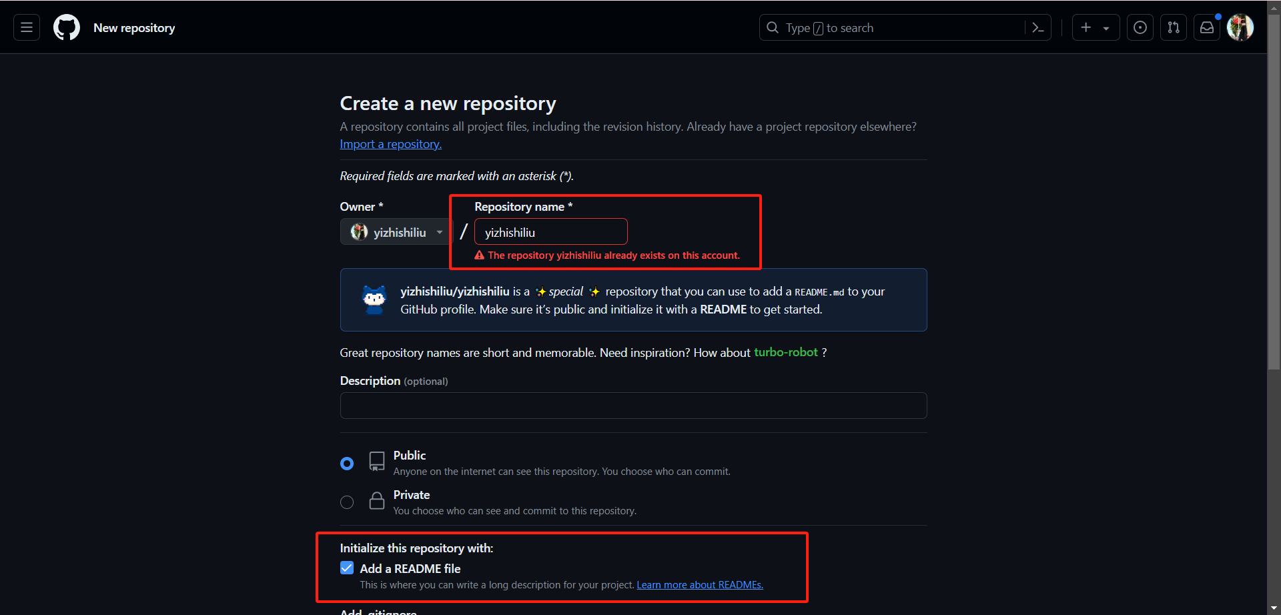
Task: Click the warning icon beside repository exists error
Action: pos(479,255)
